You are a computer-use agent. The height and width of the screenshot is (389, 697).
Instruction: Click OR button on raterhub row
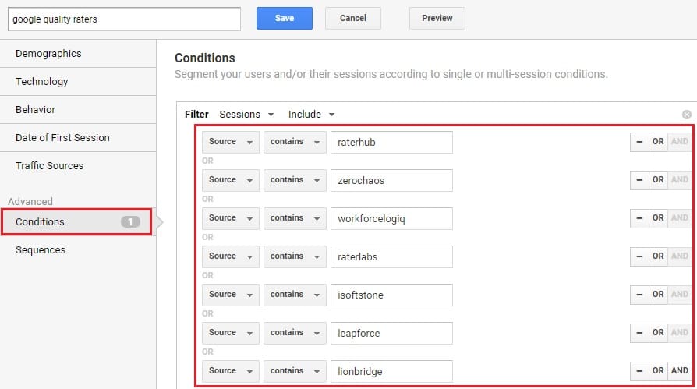coord(658,142)
